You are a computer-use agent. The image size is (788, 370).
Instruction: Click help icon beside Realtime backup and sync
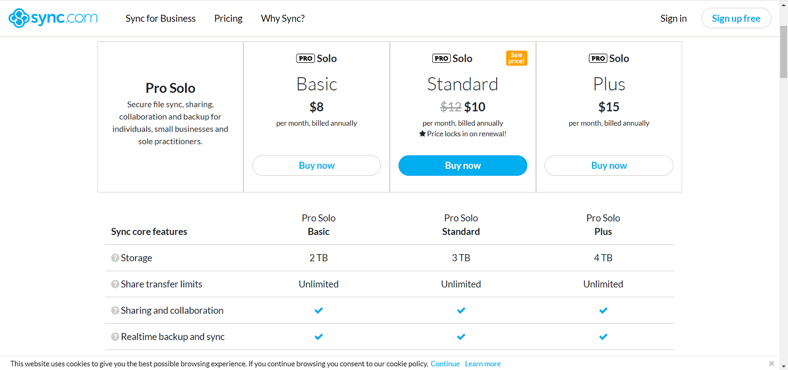115,337
